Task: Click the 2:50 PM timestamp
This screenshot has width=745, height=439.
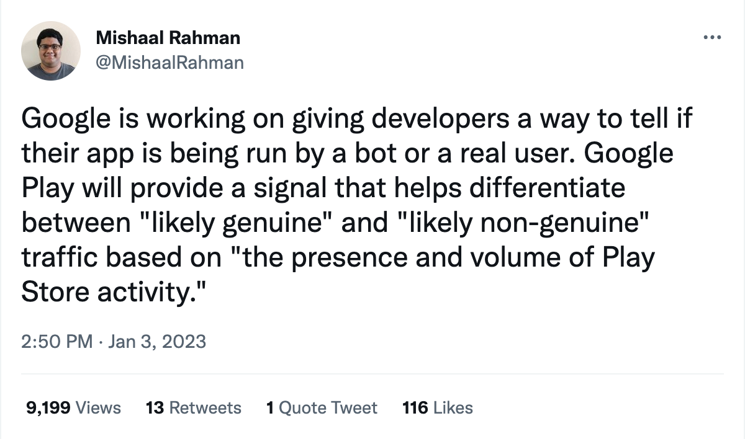Action: 56,341
